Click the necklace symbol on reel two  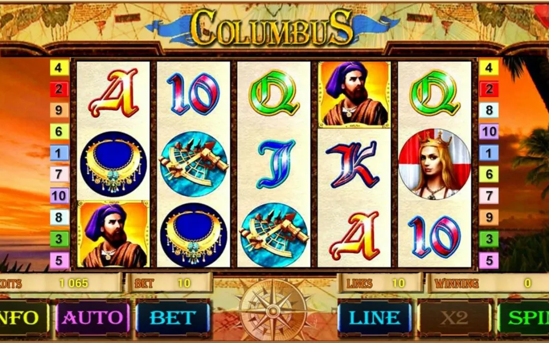point(194,235)
